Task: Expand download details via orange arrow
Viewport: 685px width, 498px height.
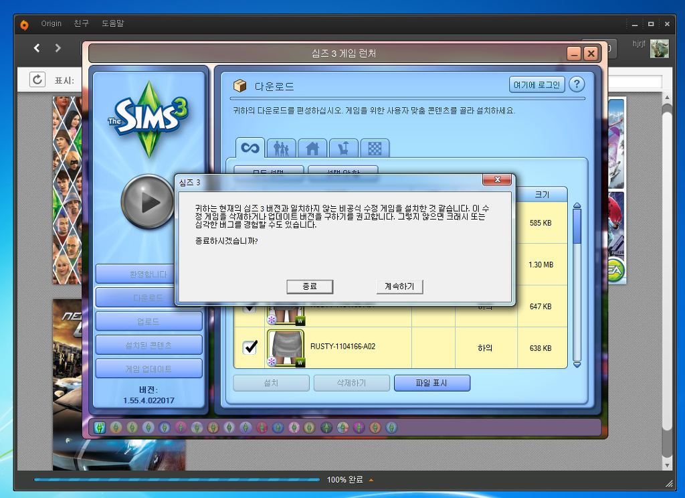Action: [371, 480]
